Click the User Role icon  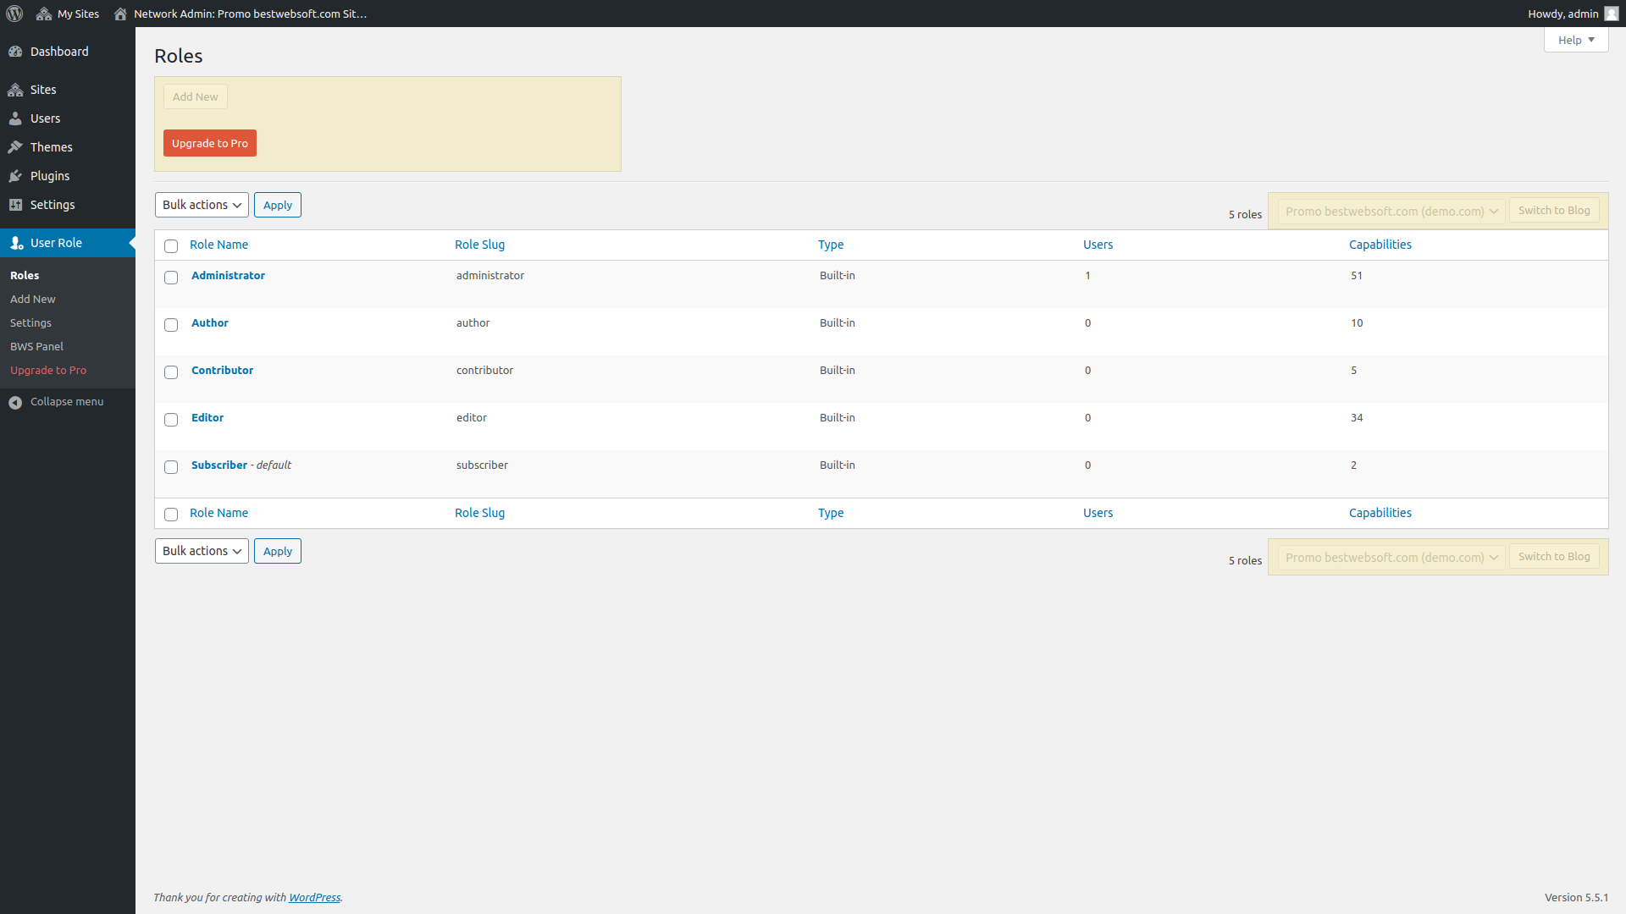(15, 243)
